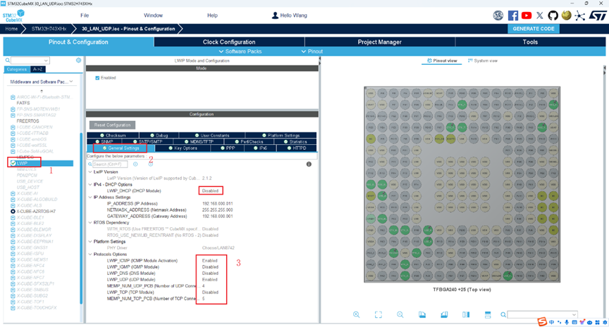The image size is (609, 327).
Task: Open the YouTube icon in header
Action: click(x=527, y=15)
